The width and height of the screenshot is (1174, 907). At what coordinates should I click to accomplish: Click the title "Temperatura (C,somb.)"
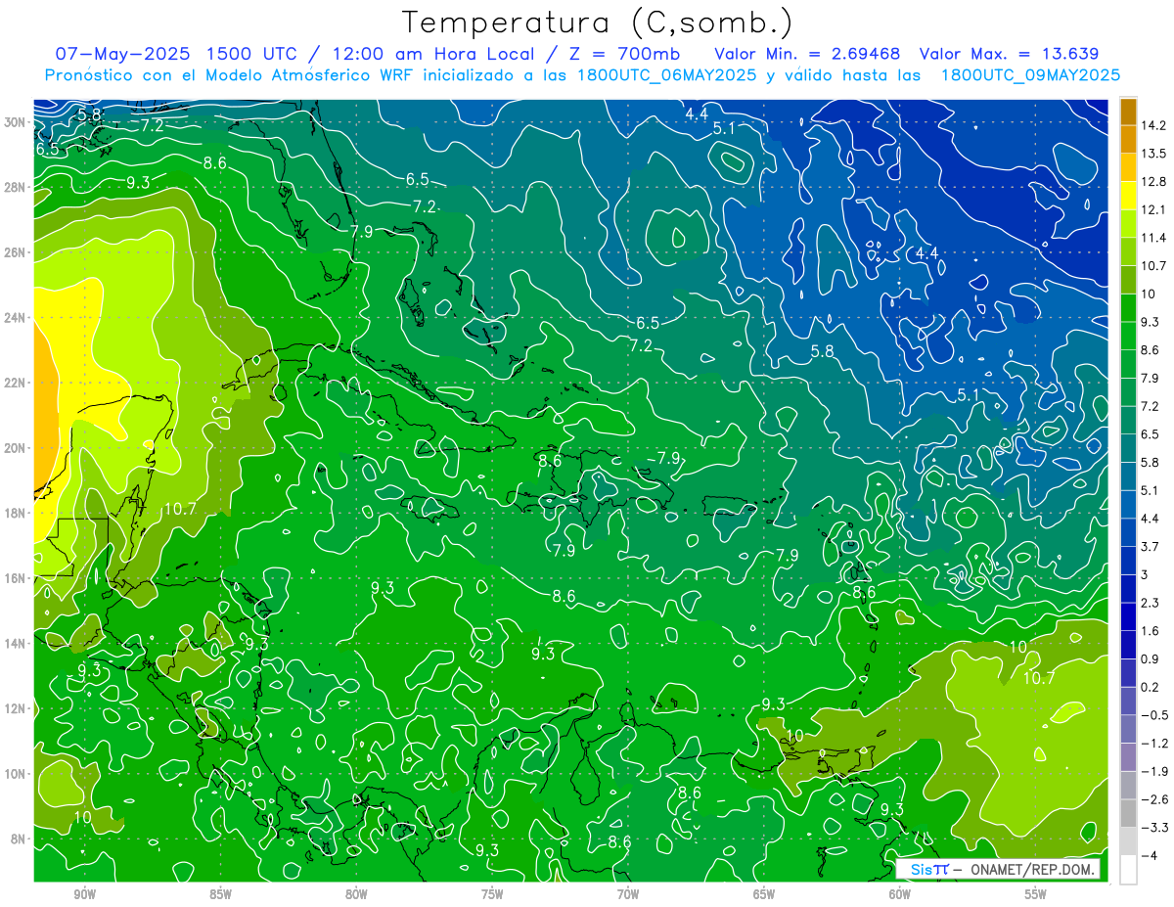coord(598,23)
